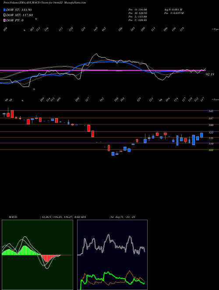Click the 143 price axis label

[x=211, y=111]
